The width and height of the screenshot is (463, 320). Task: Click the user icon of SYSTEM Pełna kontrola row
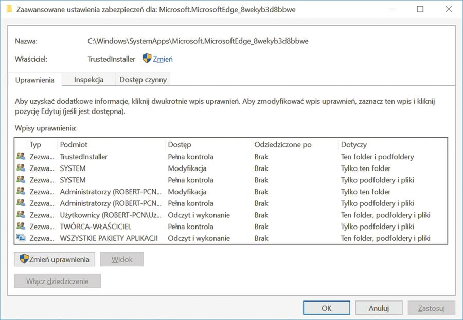click(x=21, y=179)
